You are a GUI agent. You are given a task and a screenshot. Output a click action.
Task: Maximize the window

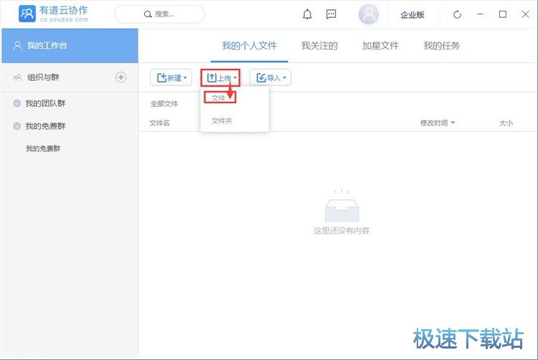pos(503,14)
